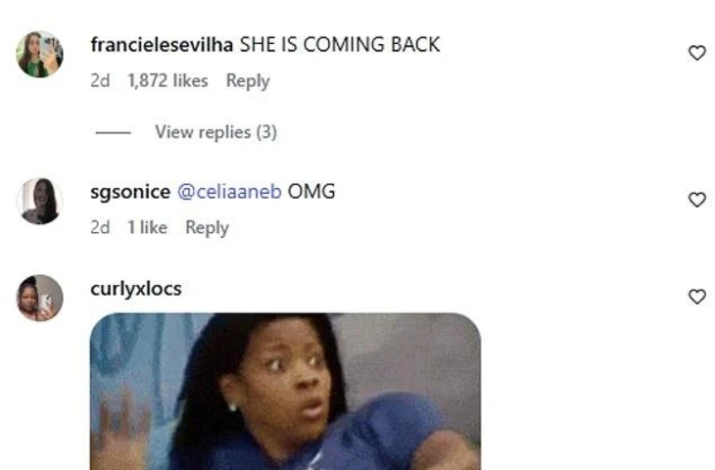Open francielesevilha username link
Viewport: 715px width, 470px height.
point(162,45)
